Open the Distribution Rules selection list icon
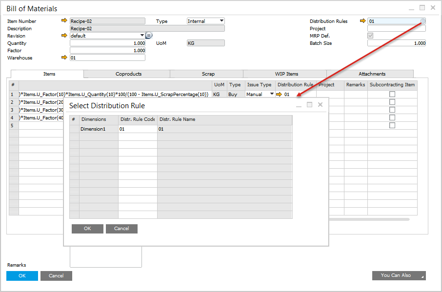 (423, 21)
